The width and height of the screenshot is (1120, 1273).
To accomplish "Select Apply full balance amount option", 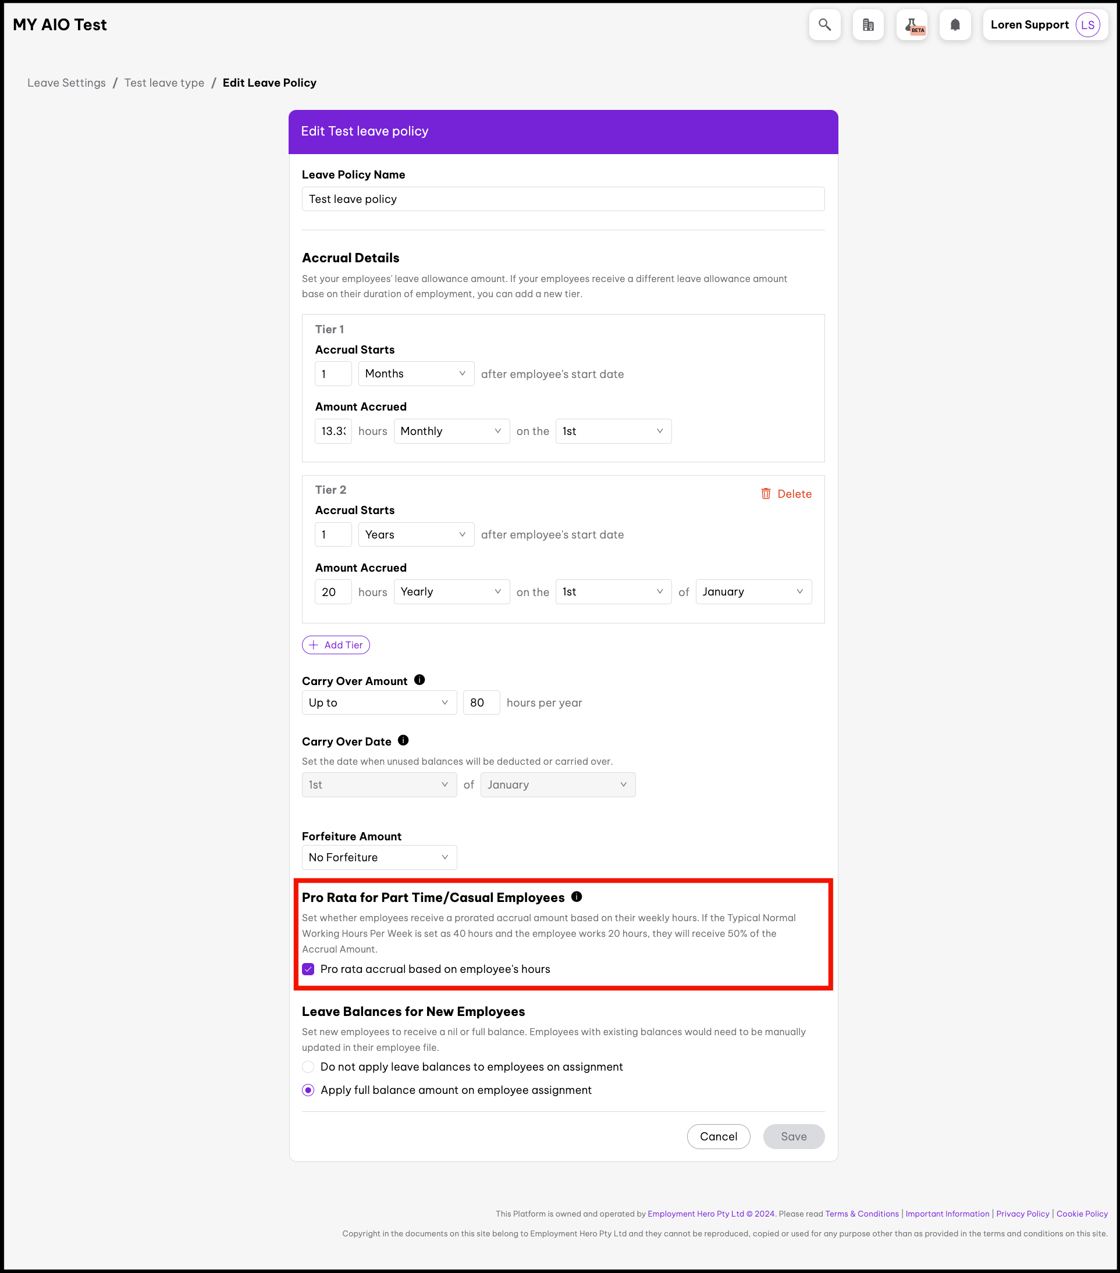I will (308, 1090).
